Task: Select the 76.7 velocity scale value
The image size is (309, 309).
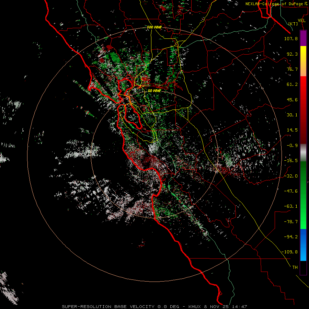Action: 292,69
